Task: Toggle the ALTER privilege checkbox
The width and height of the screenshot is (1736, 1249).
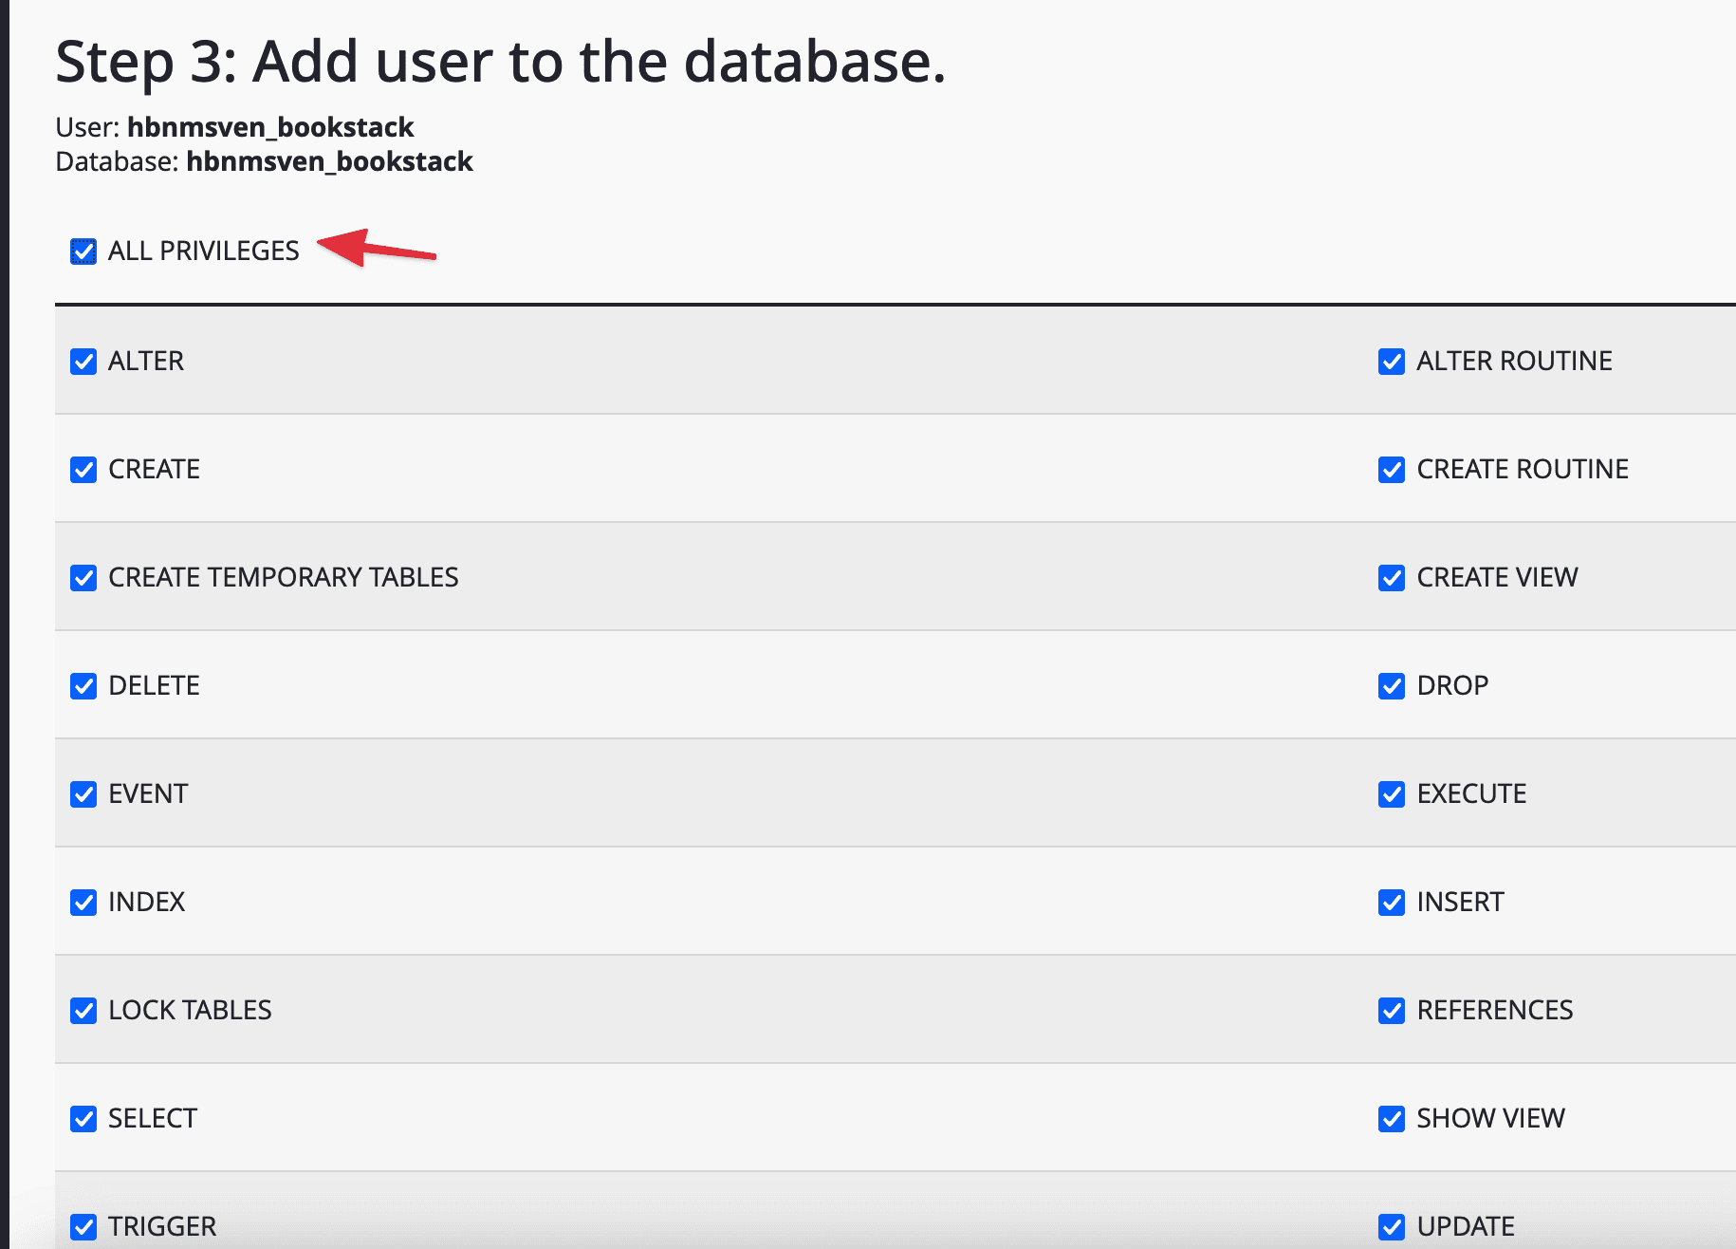Action: coord(83,362)
